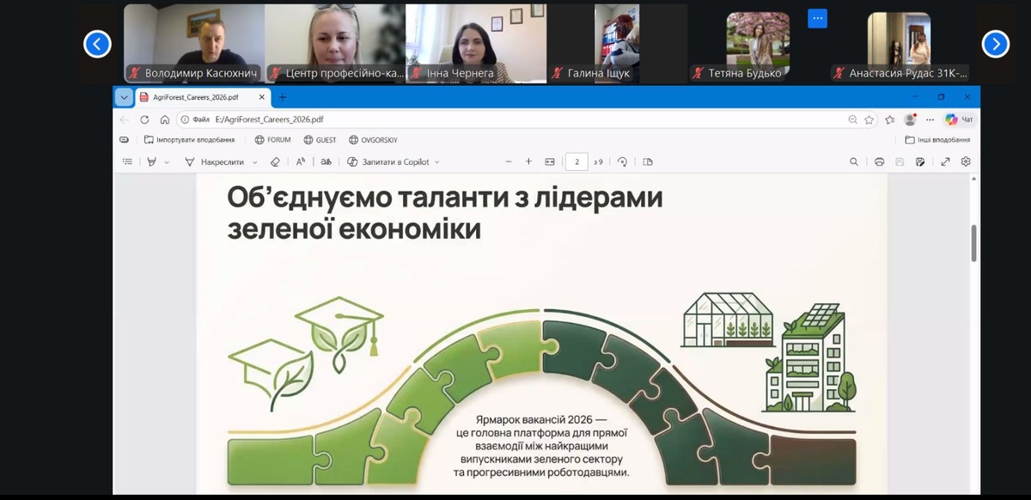Screen dimensions: 1031x500
Task: Click the Read aloud icon
Action: pos(301,162)
